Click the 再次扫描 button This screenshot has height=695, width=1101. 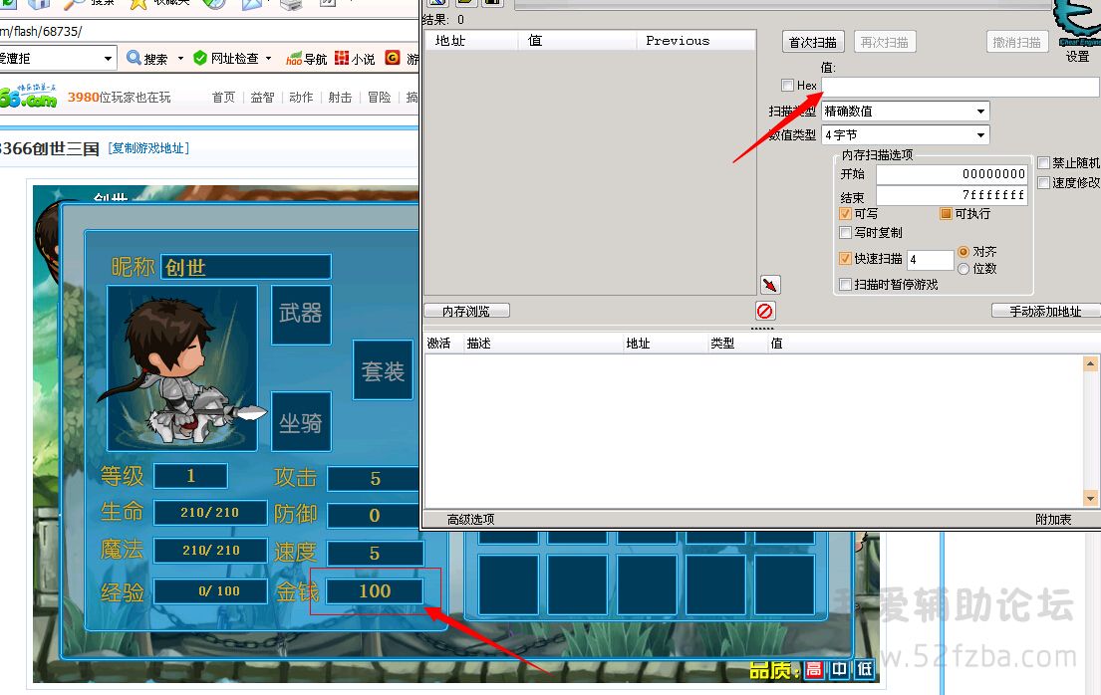click(884, 42)
